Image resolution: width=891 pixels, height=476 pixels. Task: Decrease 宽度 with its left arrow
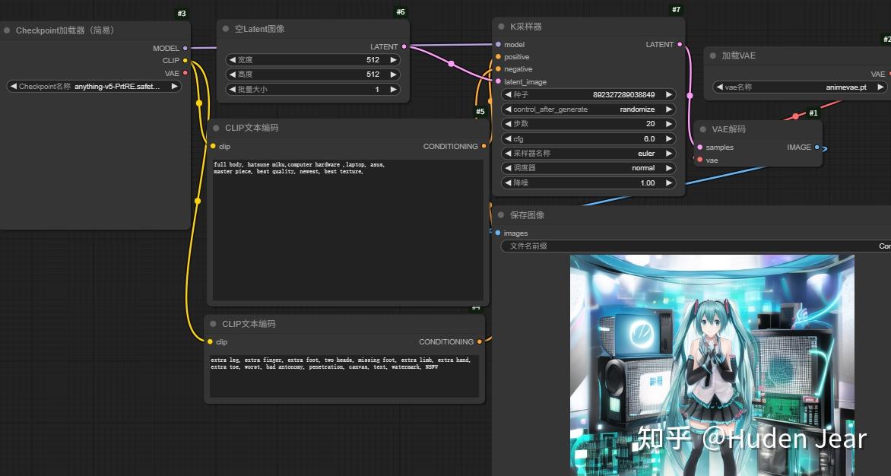(x=232, y=59)
